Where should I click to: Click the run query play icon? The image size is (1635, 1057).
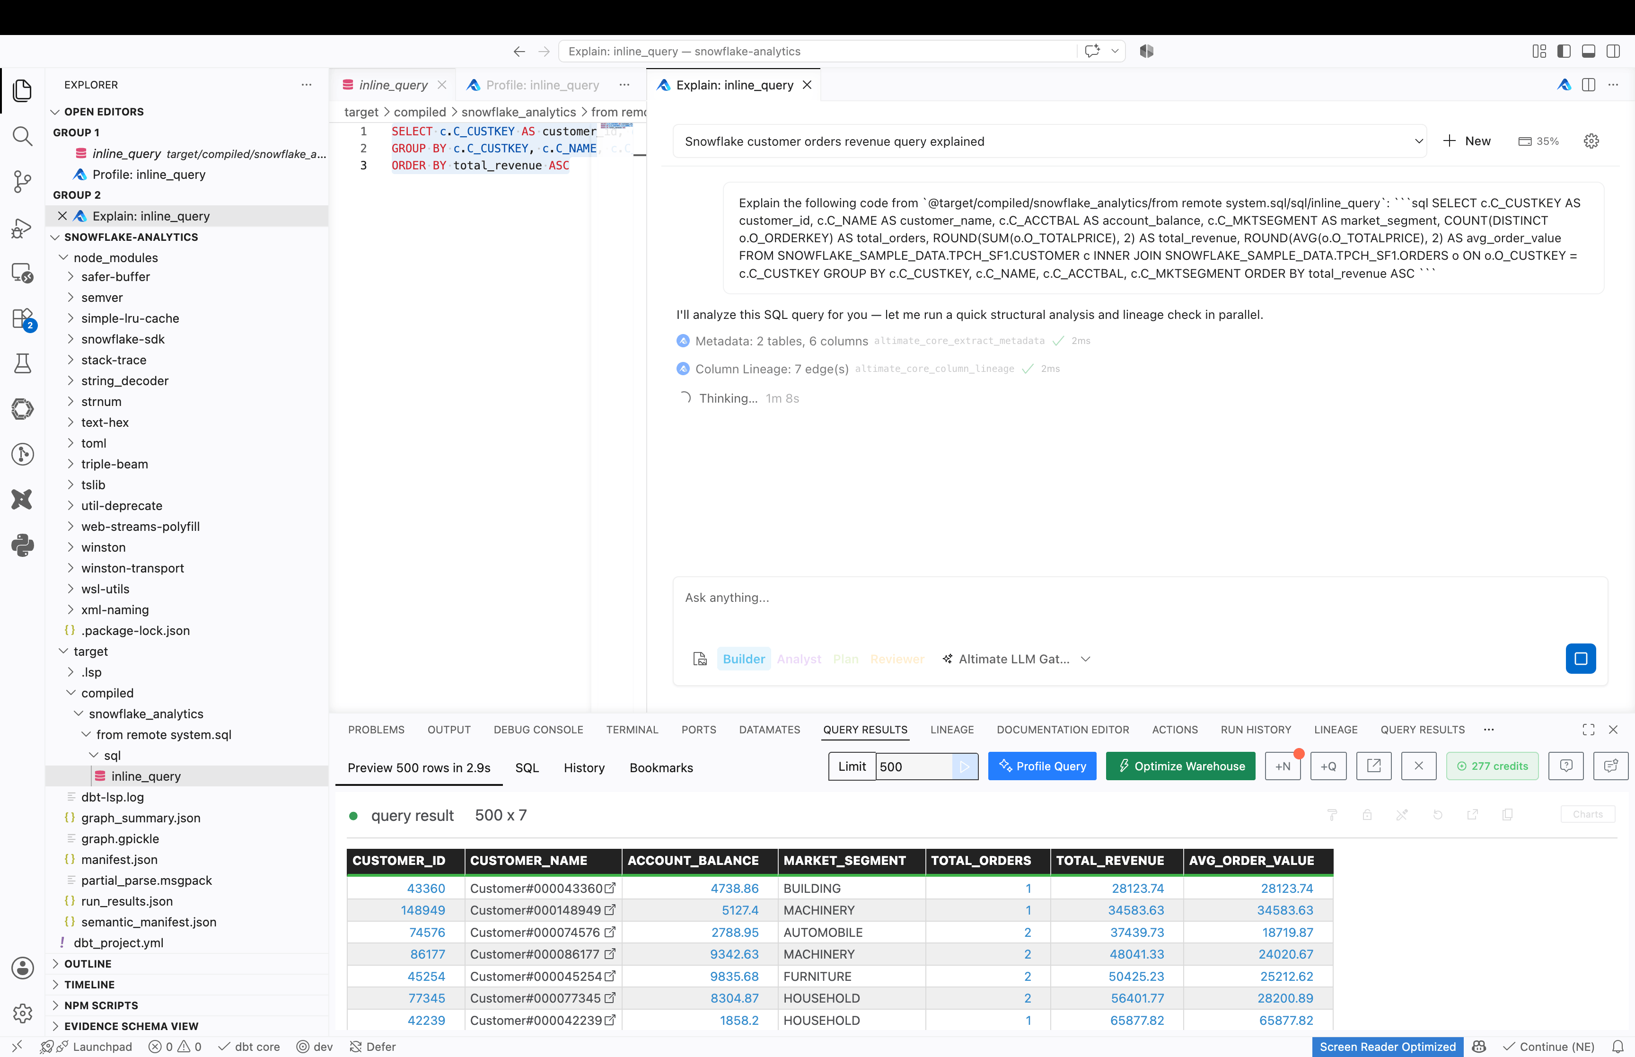(x=965, y=766)
